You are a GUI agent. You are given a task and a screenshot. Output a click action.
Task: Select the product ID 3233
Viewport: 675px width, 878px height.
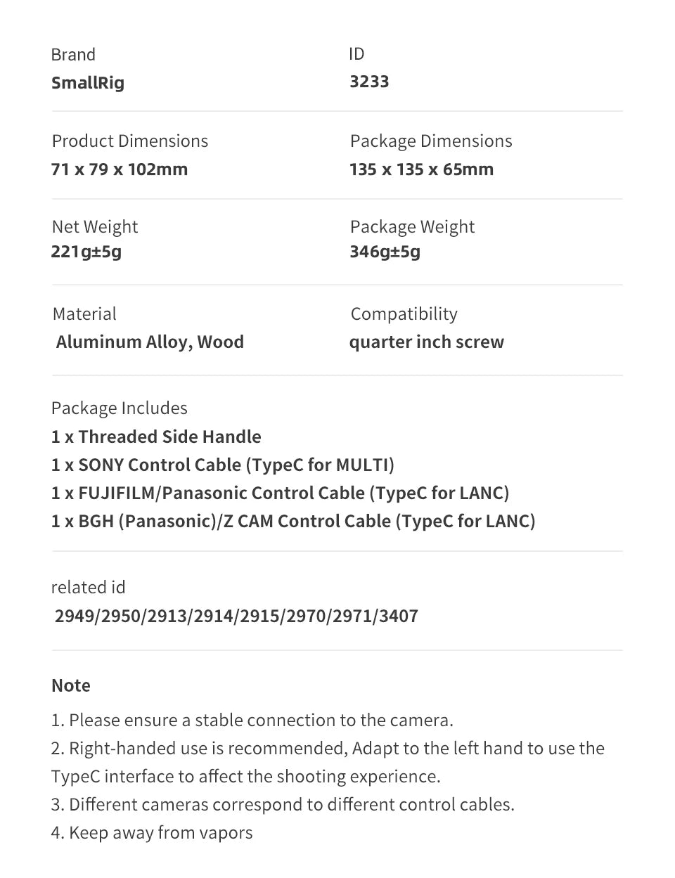pyautogui.click(x=369, y=82)
